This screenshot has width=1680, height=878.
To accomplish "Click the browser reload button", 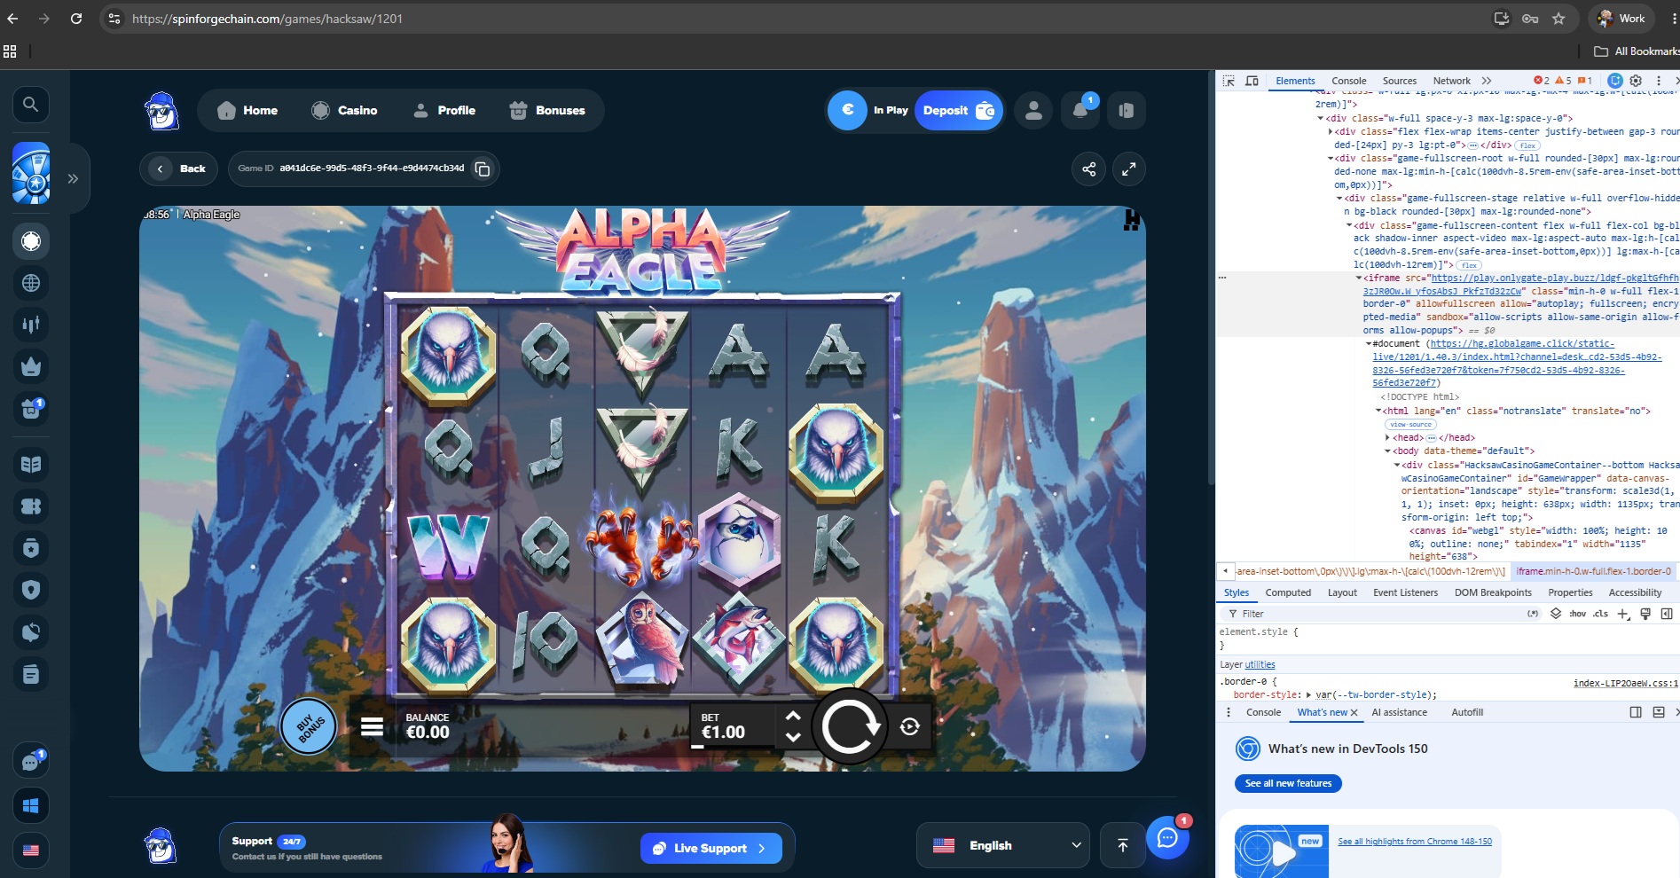I will [76, 19].
